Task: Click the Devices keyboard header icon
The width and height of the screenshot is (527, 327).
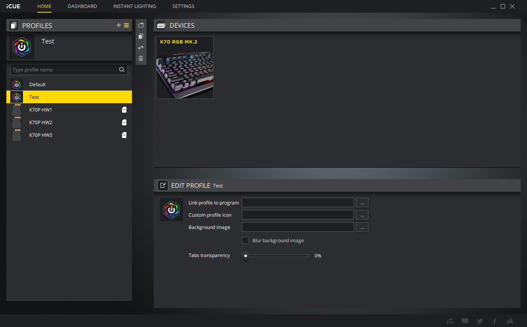Action: point(161,25)
